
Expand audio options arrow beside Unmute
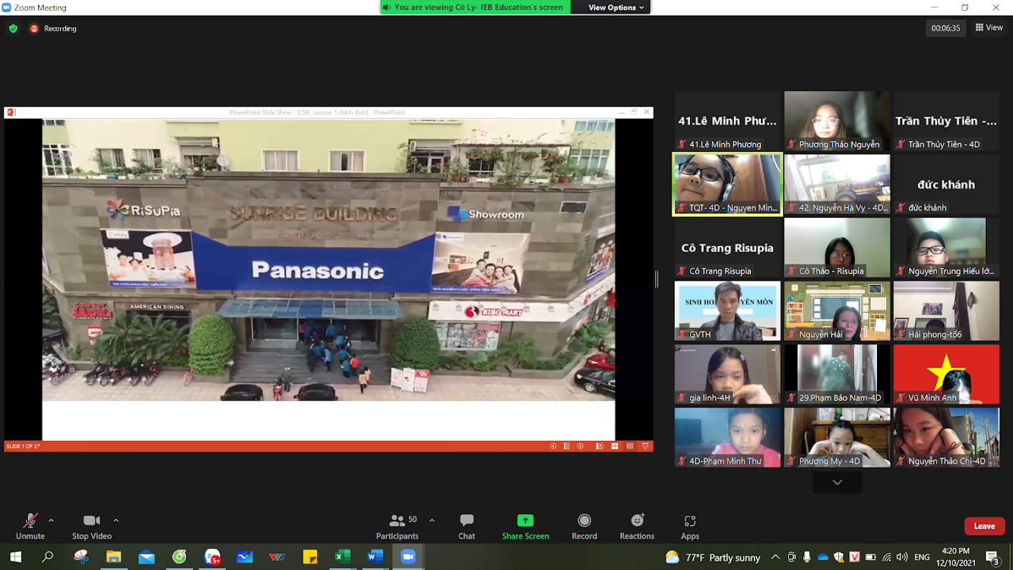tap(51, 521)
